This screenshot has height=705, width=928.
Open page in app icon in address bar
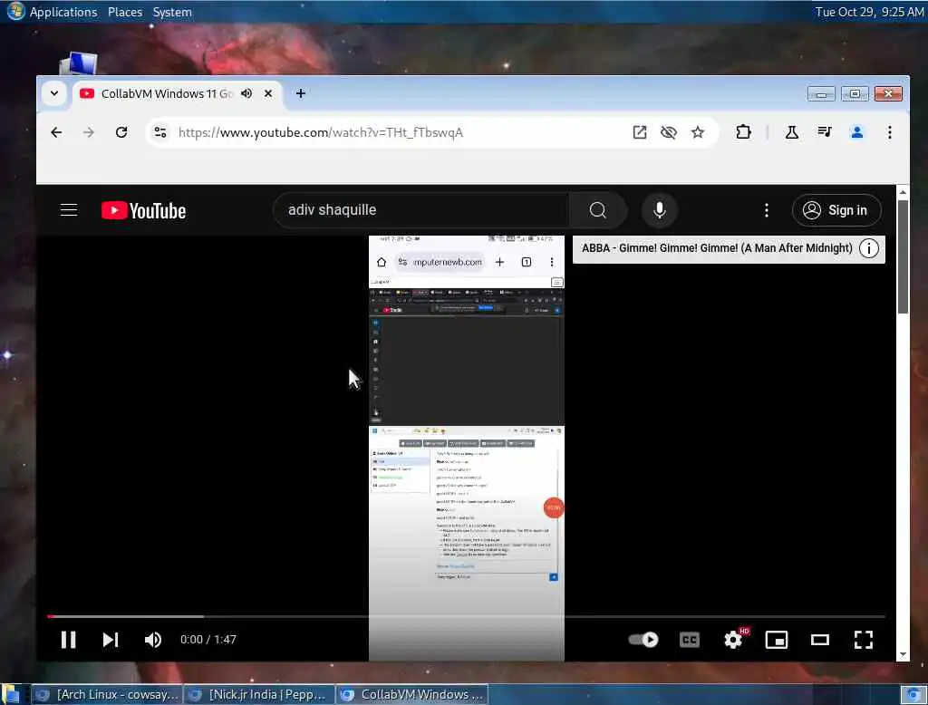(640, 132)
